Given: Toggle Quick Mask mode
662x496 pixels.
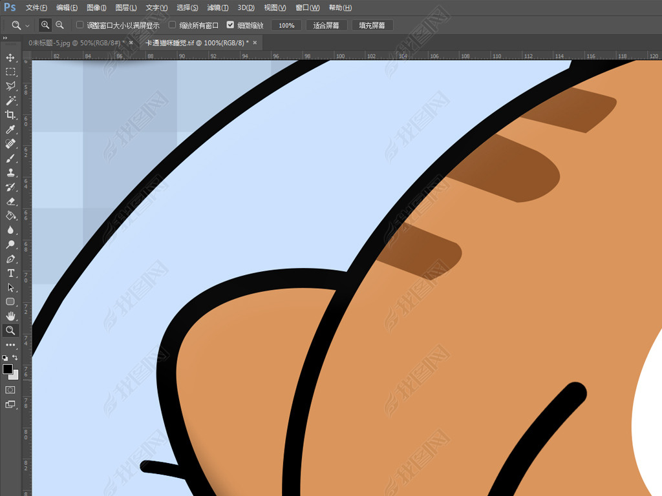Looking at the screenshot, I should click(x=10, y=389).
